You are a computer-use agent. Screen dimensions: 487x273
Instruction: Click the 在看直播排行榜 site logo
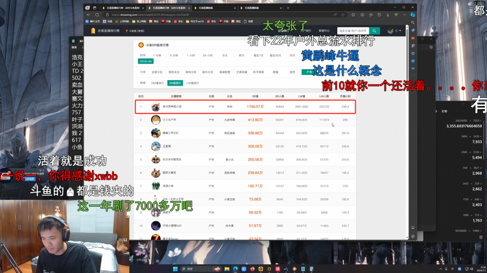pos(105,31)
